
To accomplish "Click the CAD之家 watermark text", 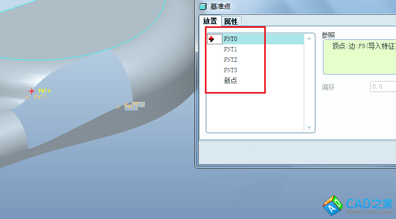I will click(369, 204).
